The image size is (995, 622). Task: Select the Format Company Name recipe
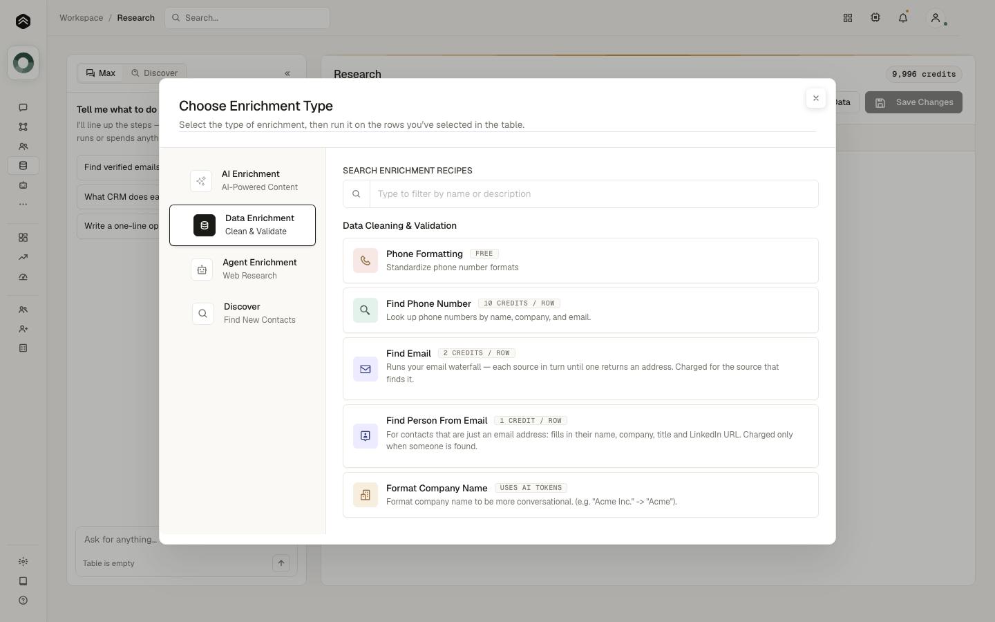pyautogui.click(x=580, y=495)
